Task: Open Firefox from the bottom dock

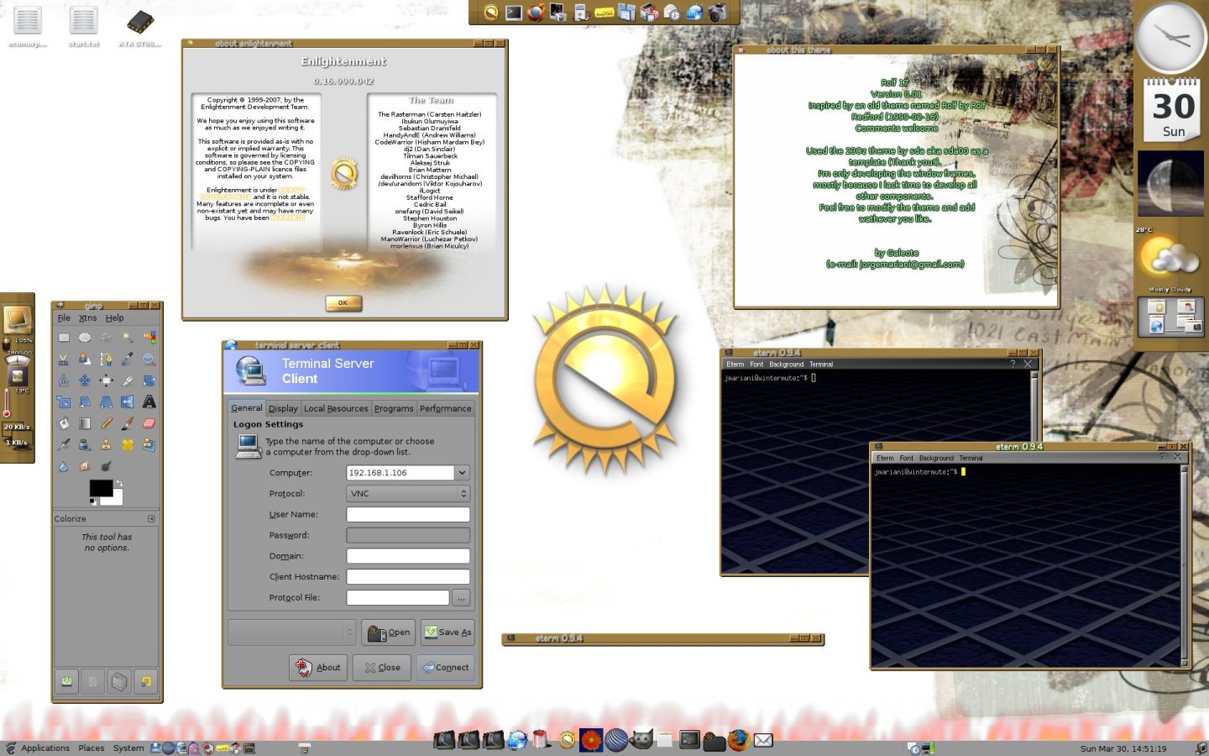Action: [739, 740]
